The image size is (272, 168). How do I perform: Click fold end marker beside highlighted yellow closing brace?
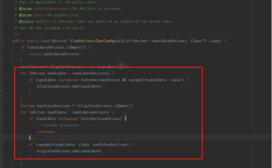click(2, 138)
